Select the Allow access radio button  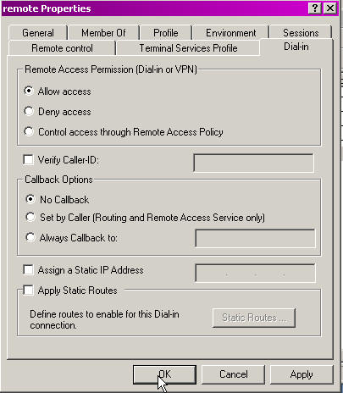pyautogui.click(x=29, y=91)
